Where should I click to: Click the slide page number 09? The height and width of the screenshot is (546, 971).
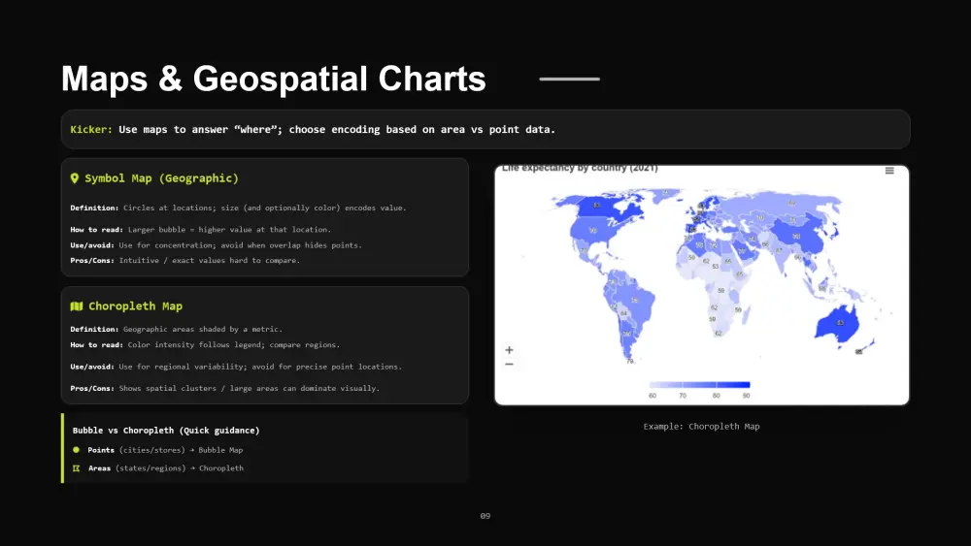[x=485, y=516]
